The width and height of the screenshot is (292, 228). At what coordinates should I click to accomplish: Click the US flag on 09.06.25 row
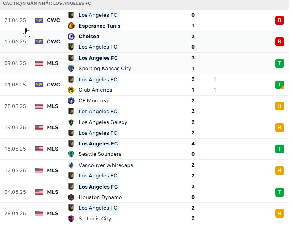point(39,63)
